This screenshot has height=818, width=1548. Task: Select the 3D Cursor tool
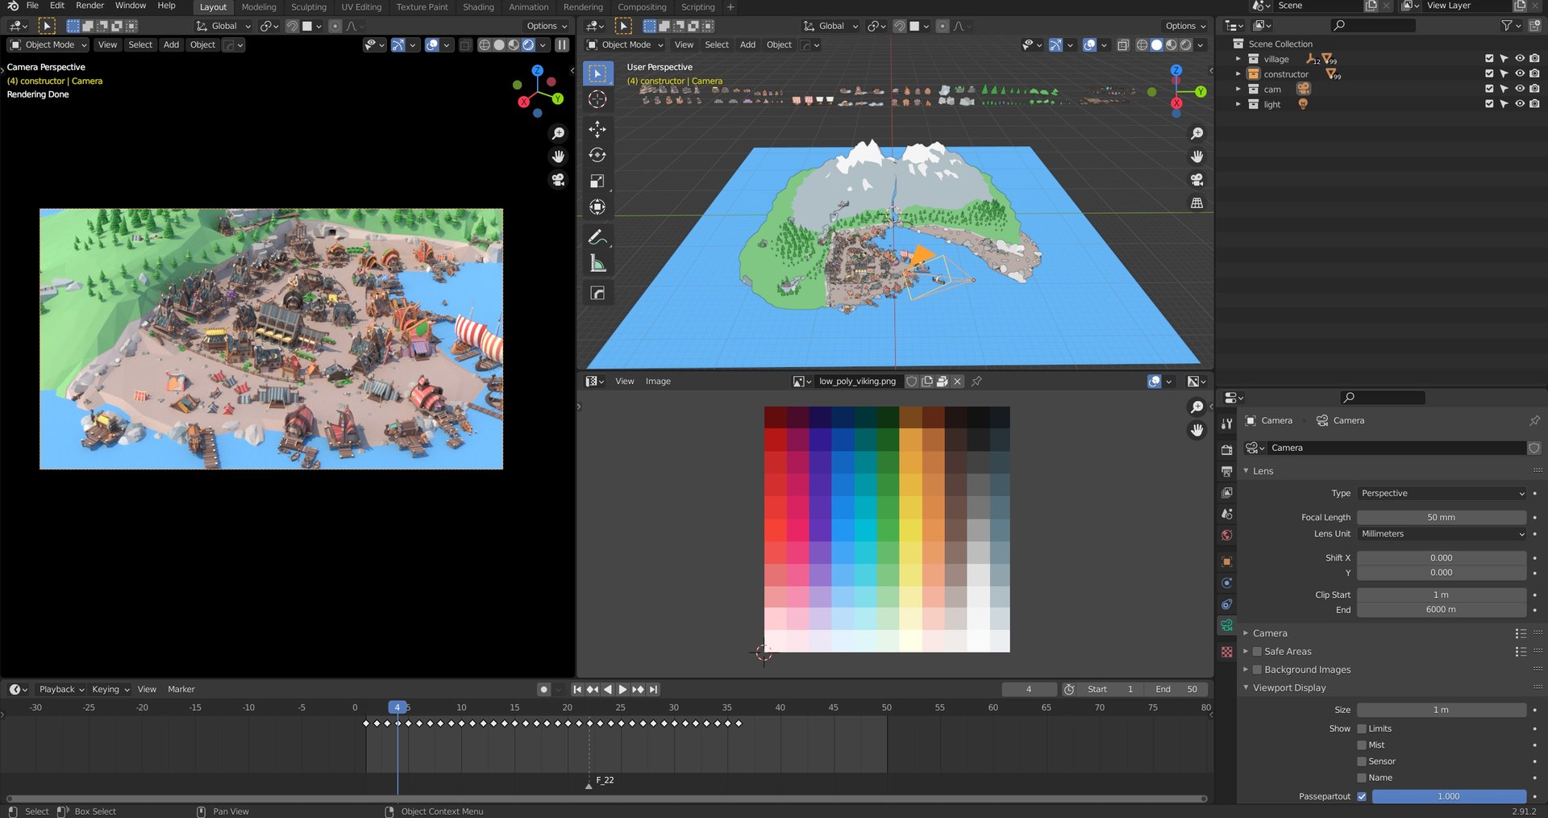[597, 99]
